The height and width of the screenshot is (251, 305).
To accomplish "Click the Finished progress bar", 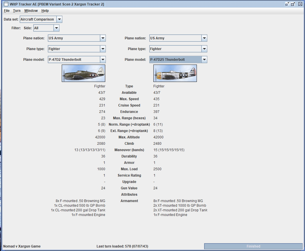I will point(253,246).
